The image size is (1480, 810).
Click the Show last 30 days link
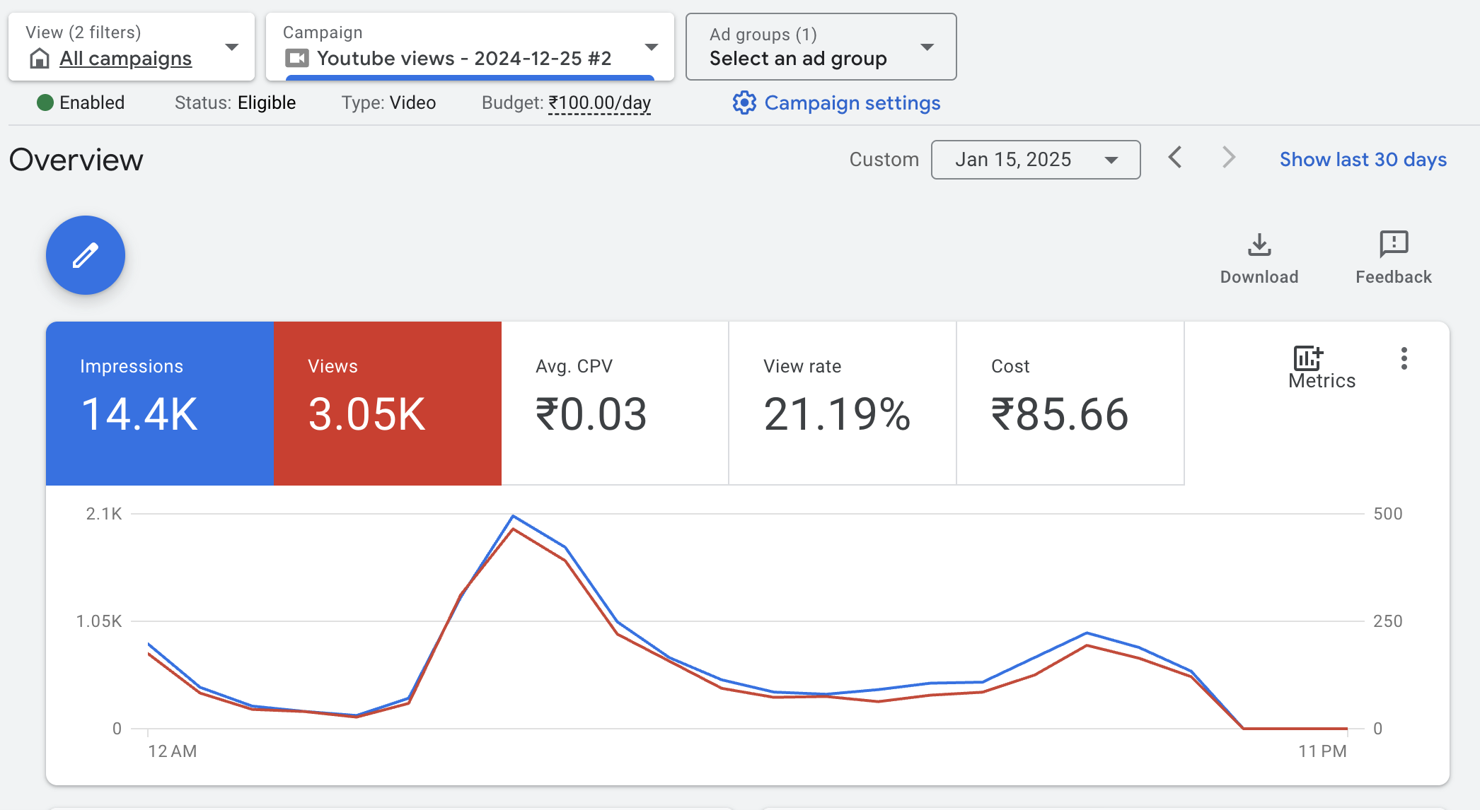[1363, 160]
